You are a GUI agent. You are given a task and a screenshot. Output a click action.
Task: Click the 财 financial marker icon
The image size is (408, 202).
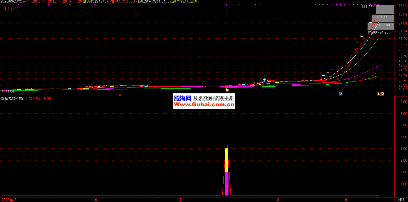click(340, 94)
